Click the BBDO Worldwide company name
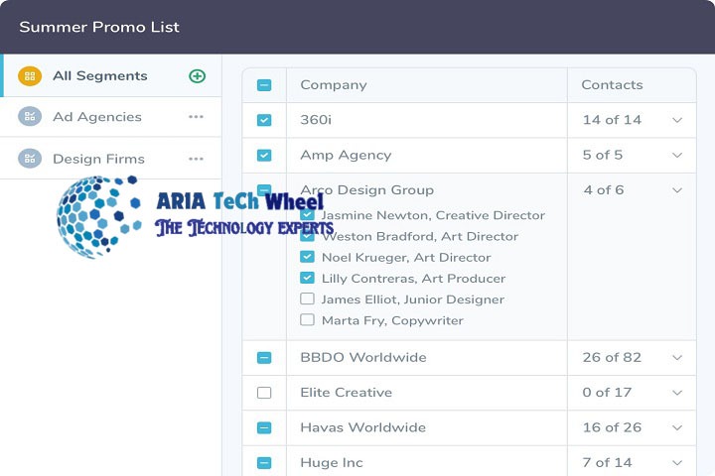The width and height of the screenshot is (715, 476). click(363, 357)
